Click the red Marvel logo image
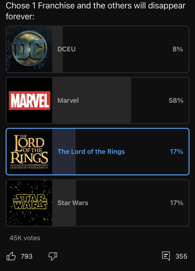This screenshot has width=195, height=271. click(29, 100)
